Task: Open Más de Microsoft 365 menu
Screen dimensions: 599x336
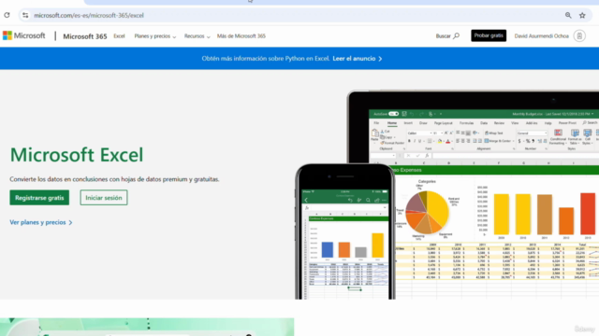Action: click(241, 35)
